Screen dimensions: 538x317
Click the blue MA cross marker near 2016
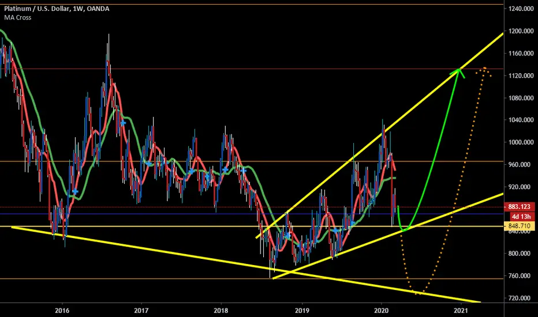[75, 191]
